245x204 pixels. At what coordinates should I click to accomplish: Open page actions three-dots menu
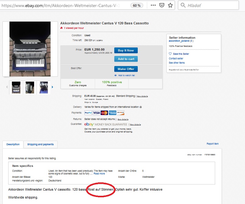tap(153, 5)
